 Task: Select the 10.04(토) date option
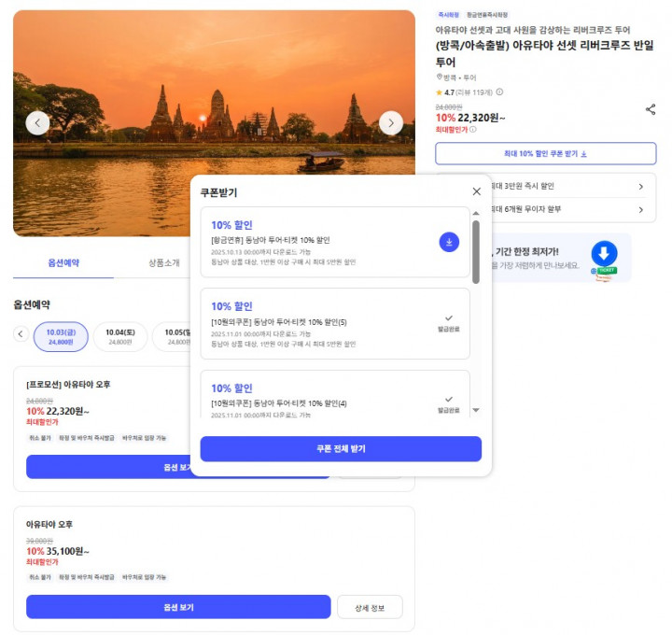119,335
